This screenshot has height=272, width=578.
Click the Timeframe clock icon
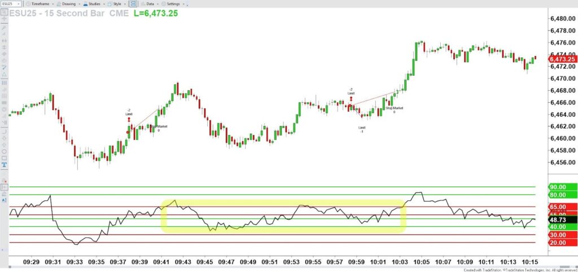pyautogui.click(x=28, y=3)
